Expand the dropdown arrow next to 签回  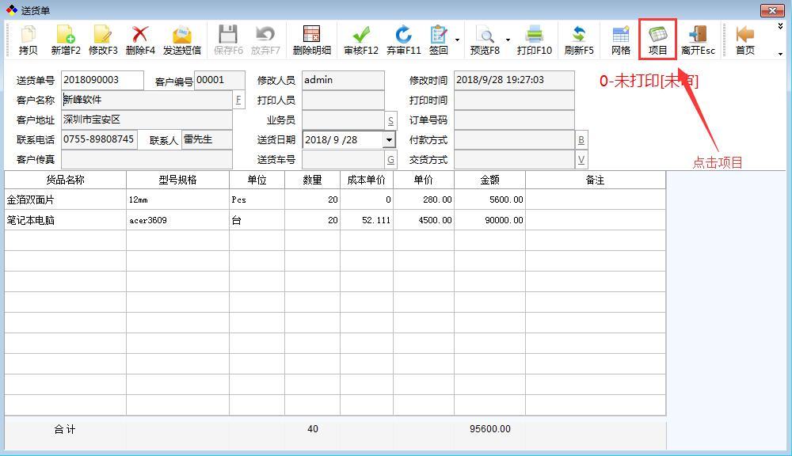click(x=457, y=40)
